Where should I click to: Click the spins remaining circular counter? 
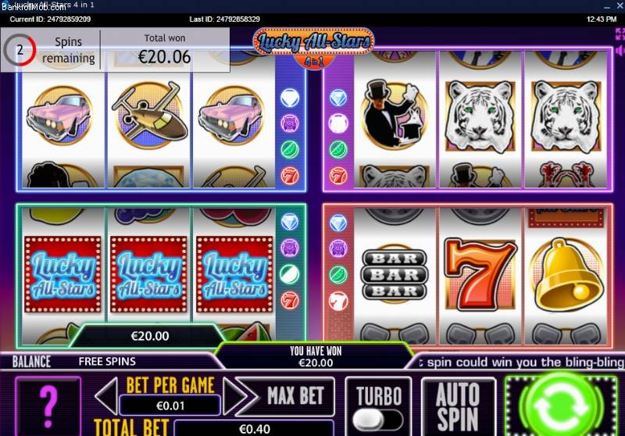pos(20,50)
